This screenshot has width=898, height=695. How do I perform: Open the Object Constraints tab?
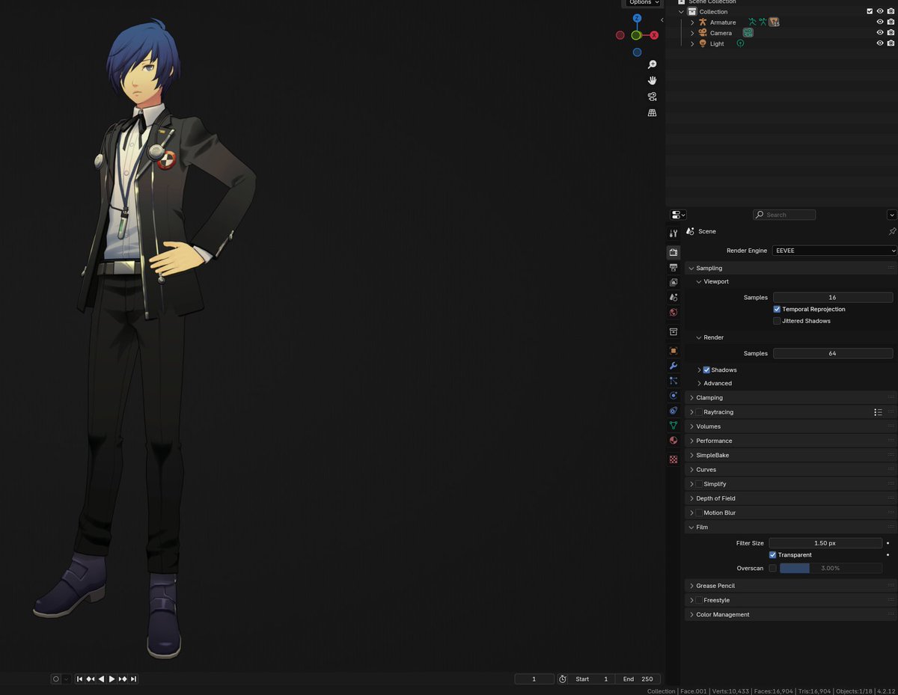[x=673, y=411]
